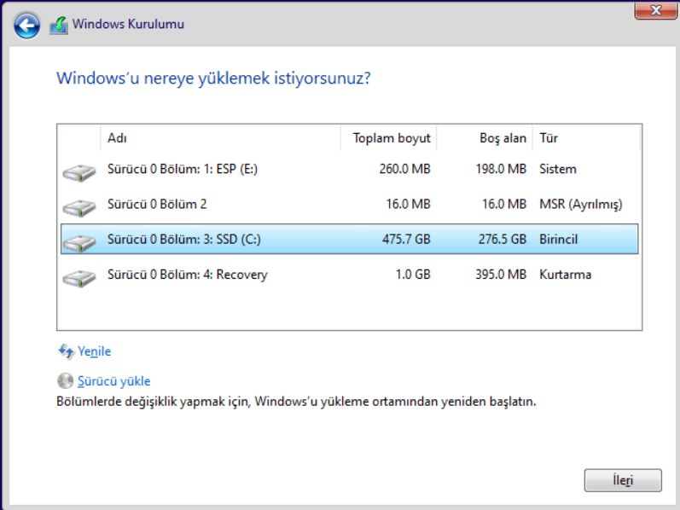The width and height of the screenshot is (680, 510).
Task: Click the drive icon of Recovery partition
Action: pyautogui.click(x=79, y=278)
